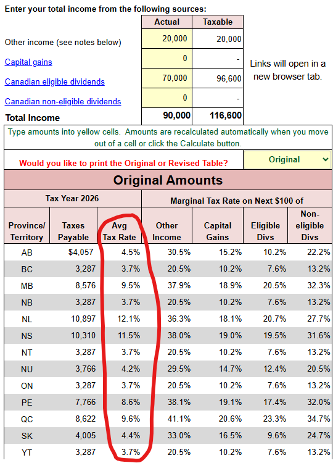This screenshot has width=333, height=463.
Task: Click the print Original or Revised question
Action: tap(123, 163)
